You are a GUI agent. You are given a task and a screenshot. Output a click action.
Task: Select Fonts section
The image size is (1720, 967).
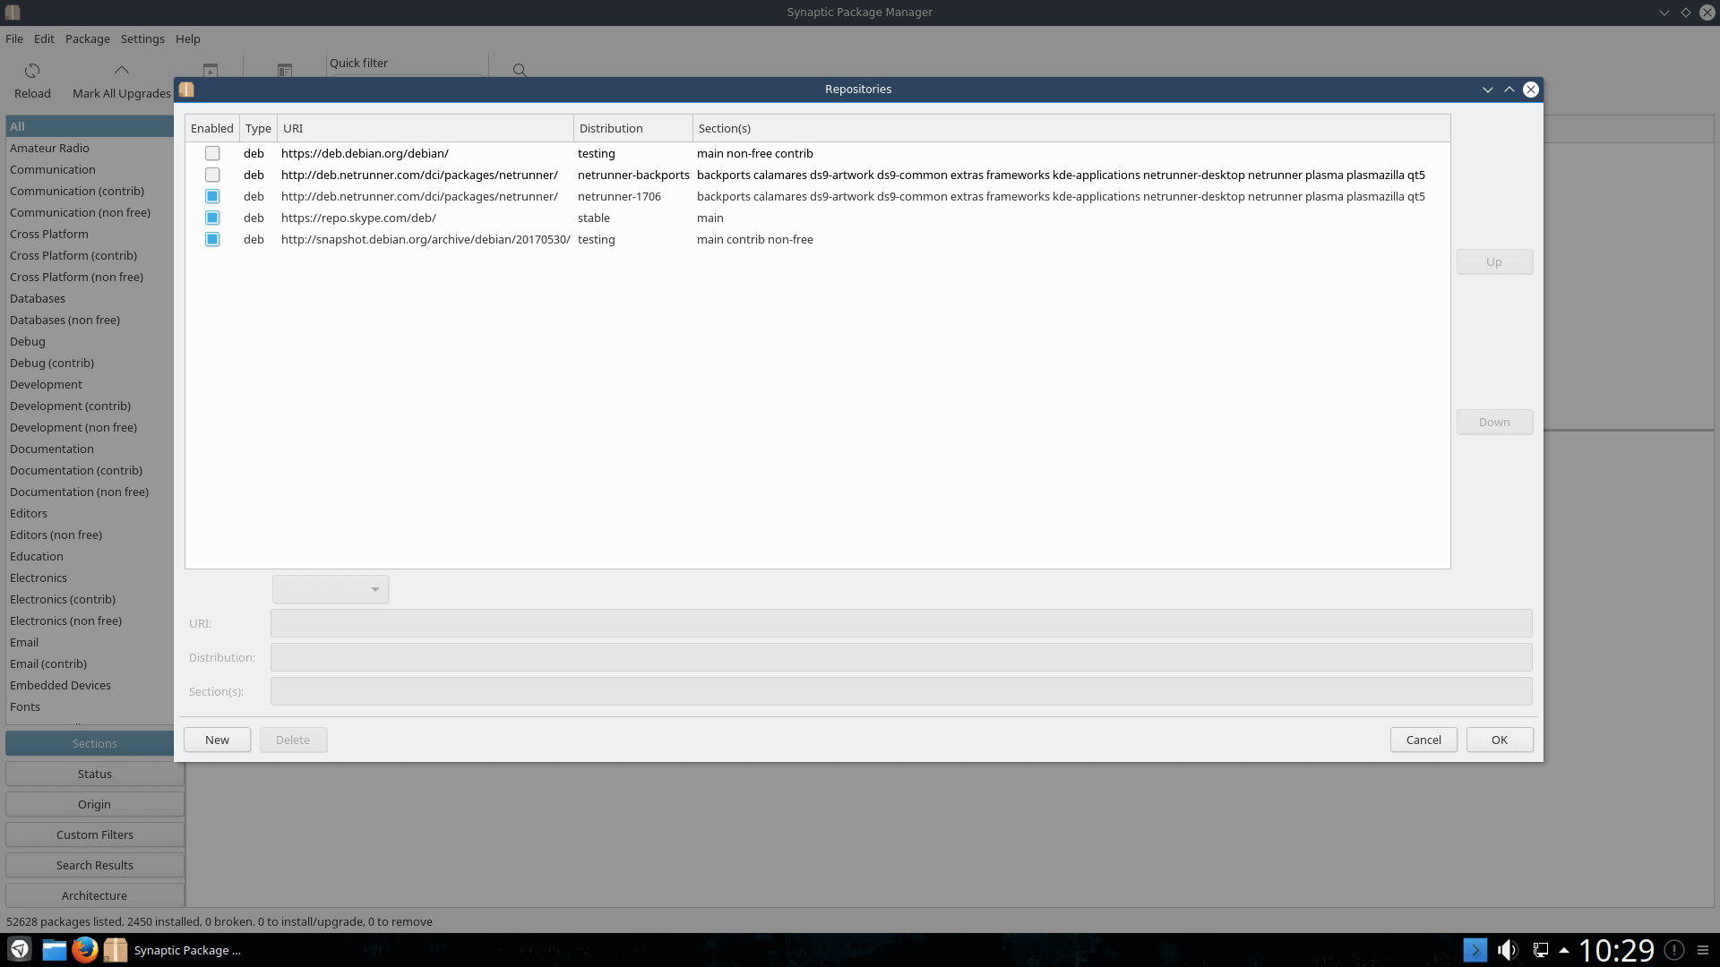pos(90,706)
